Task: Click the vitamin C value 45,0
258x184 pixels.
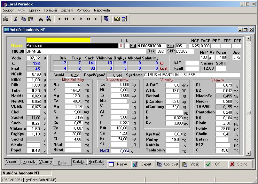Action: tap(222, 150)
